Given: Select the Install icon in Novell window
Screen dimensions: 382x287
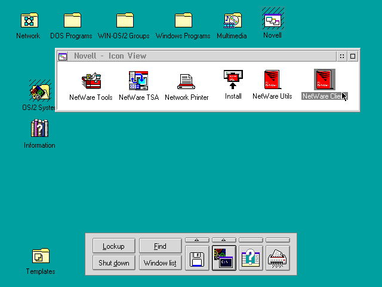Looking at the screenshot, I should tap(233, 80).
